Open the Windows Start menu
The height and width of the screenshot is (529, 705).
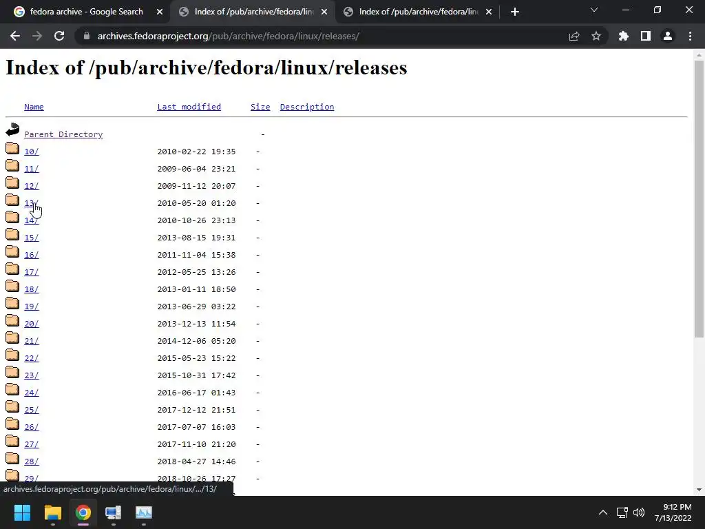click(x=22, y=512)
